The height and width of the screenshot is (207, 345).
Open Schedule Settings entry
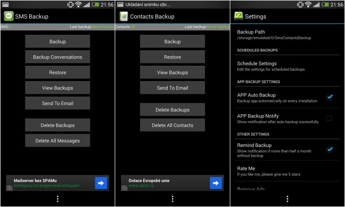tap(287, 66)
